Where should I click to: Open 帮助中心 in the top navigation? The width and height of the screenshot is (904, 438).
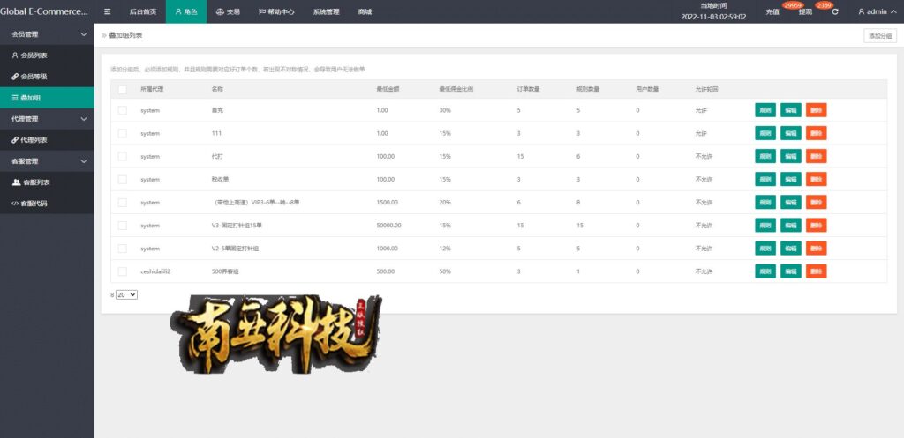(276, 11)
